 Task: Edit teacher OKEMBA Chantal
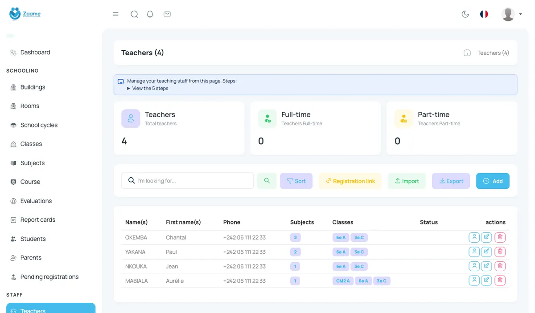486,237
